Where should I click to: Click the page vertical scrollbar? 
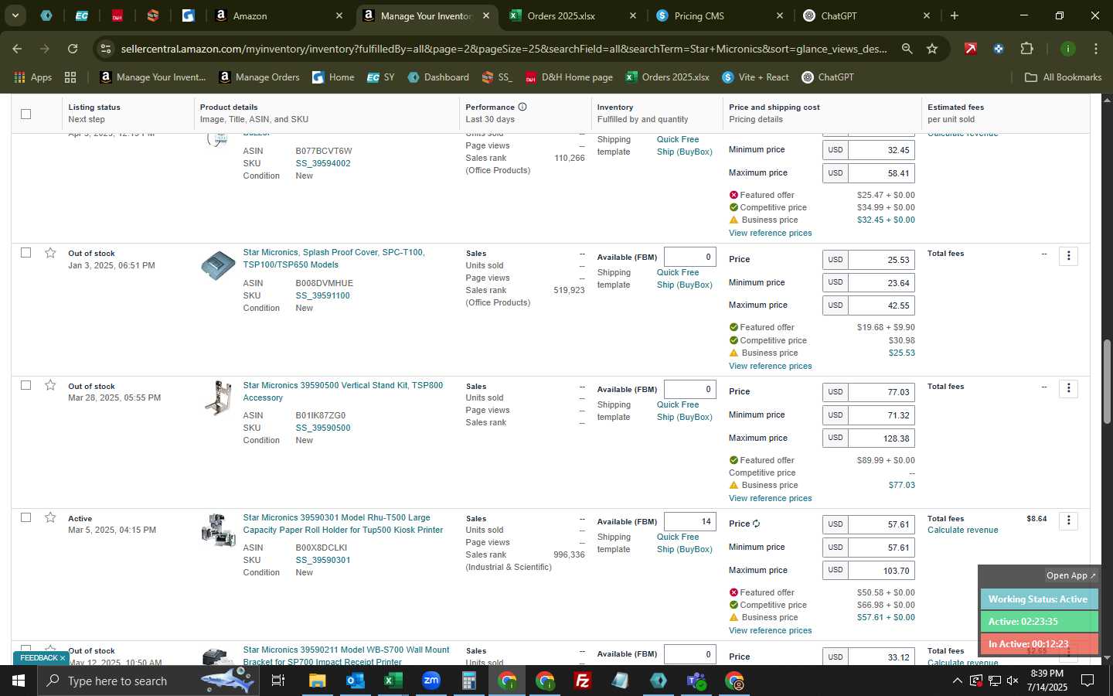tap(1107, 382)
